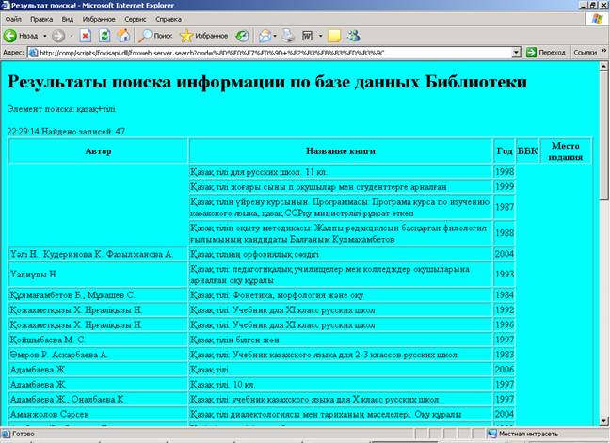
Task: Click author Әміров Р. Аскарбаева А.
Action: pos(58,355)
